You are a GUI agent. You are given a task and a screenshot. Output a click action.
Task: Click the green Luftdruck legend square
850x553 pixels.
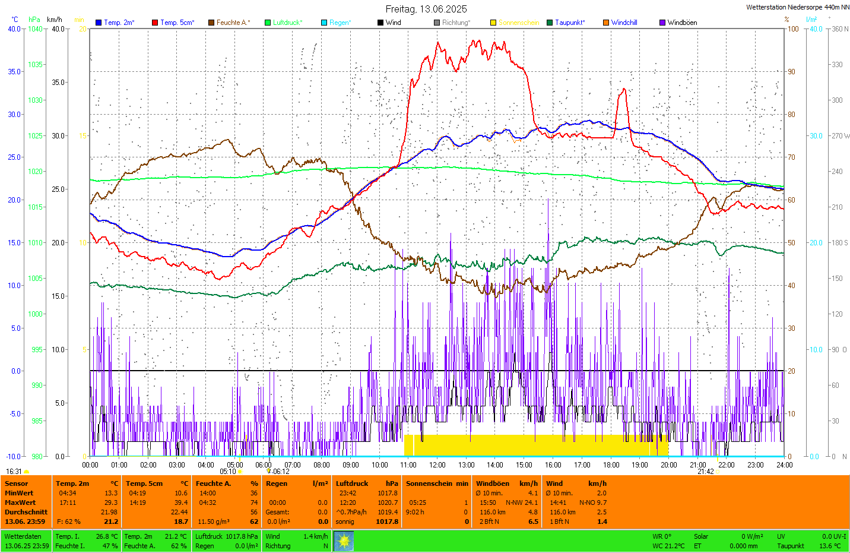tap(268, 23)
